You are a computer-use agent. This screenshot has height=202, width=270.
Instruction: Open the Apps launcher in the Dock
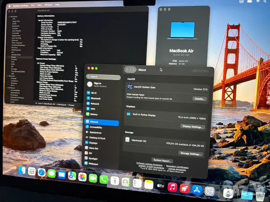[32, 171]
